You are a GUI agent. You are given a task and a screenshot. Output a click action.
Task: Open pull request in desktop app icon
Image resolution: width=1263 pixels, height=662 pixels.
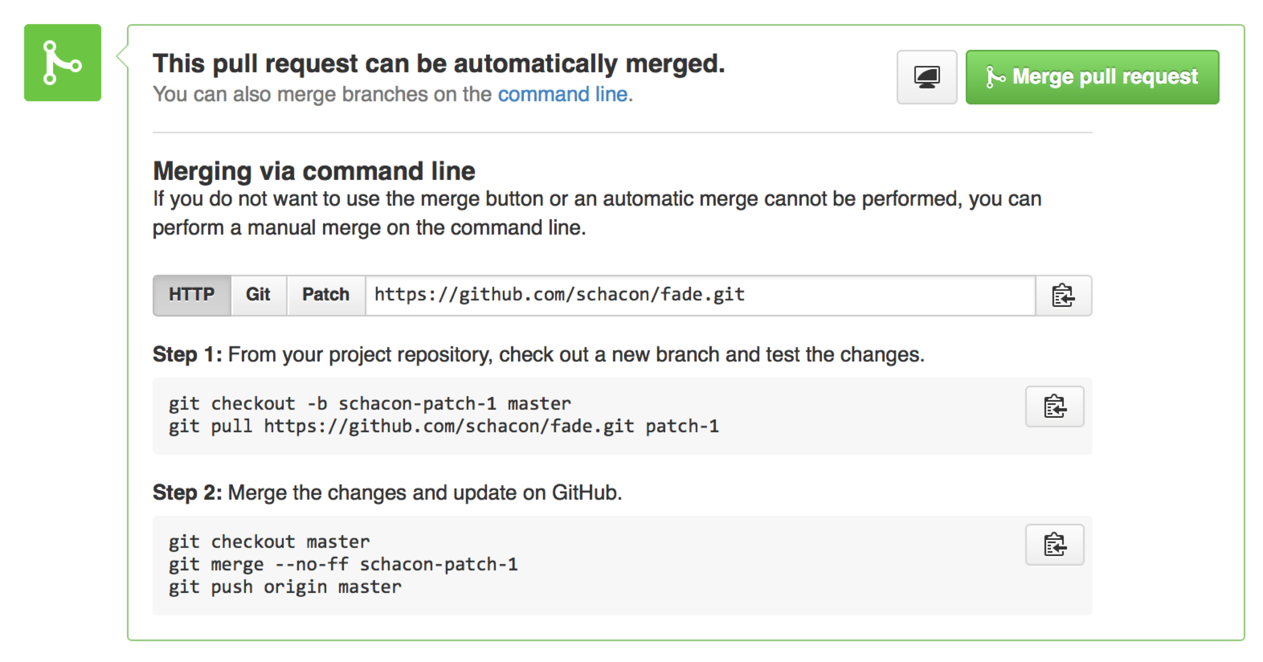[x=926, y=77]
